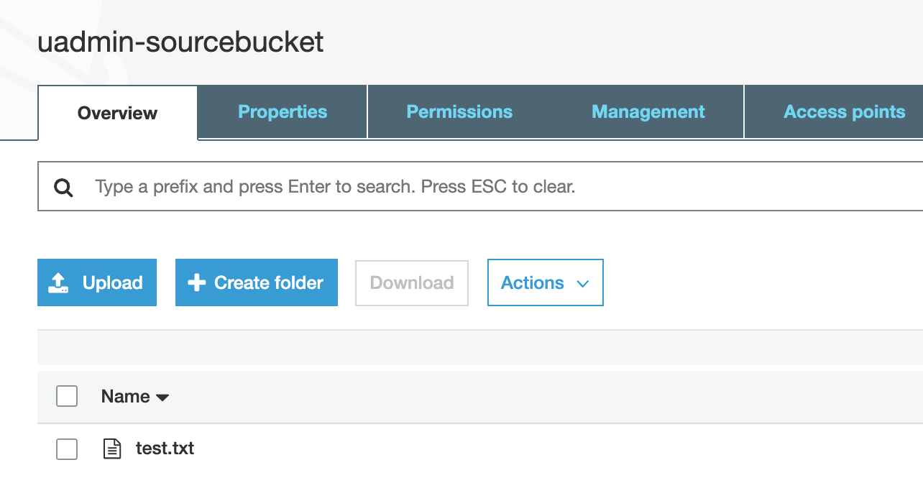Viewport: 923px width, 483px height.
Task: Switch to the Properties tab
Action: pos(283,112)
